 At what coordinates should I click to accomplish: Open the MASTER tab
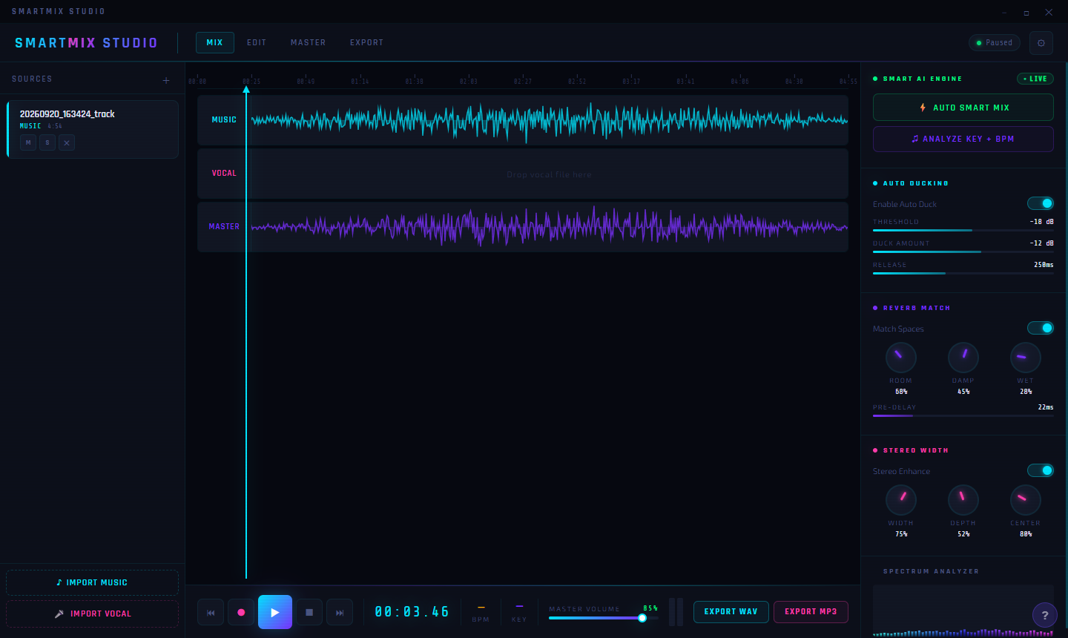[309, 43]
